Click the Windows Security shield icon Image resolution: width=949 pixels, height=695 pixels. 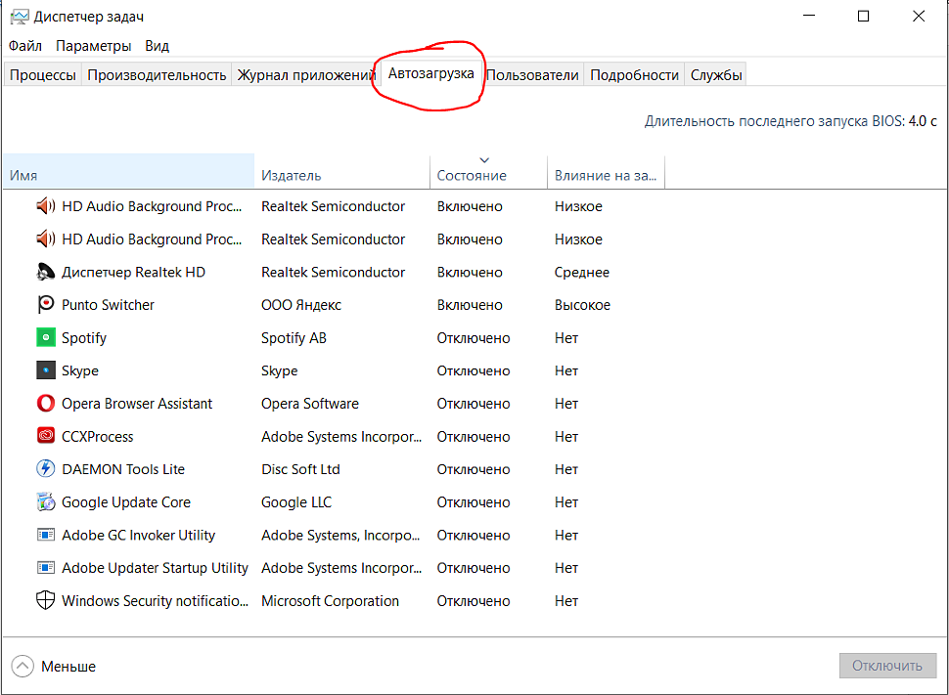45,600
